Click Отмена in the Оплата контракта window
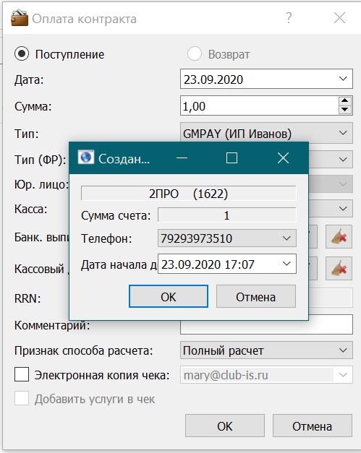This screenshot has width=361, height=453. tap(313, 426)
